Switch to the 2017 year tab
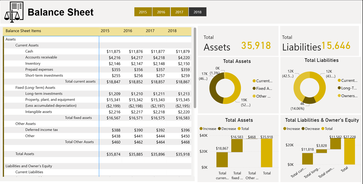This screenshot has width=363, height=184. click(179, 12)
